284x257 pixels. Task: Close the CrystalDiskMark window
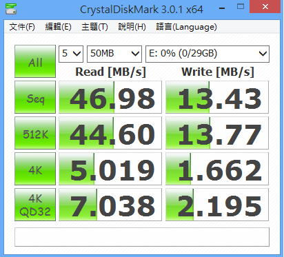(265, 7)
